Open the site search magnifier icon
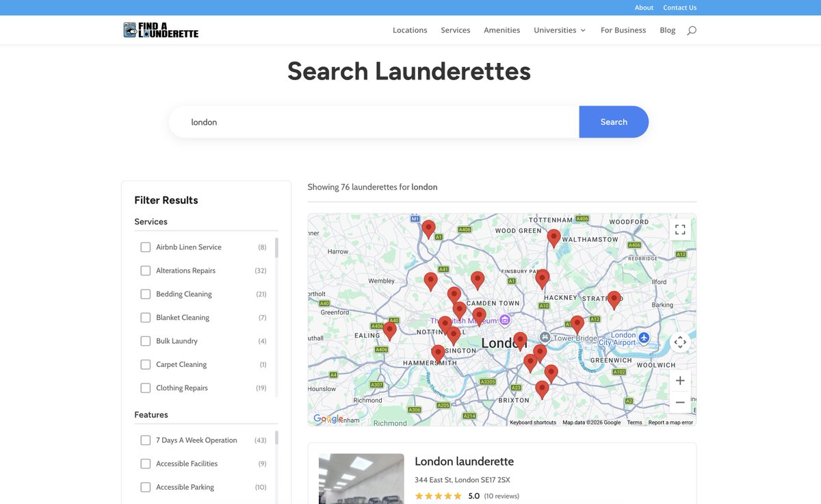The width and height of the screenshot is (821, 504). pos(692,30)
